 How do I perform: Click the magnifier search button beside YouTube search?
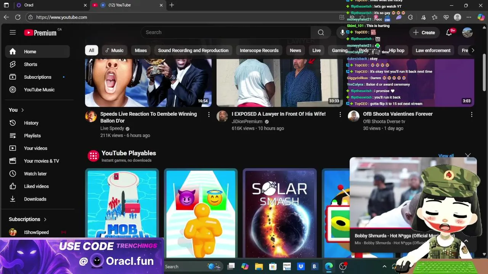click(321, 32)
